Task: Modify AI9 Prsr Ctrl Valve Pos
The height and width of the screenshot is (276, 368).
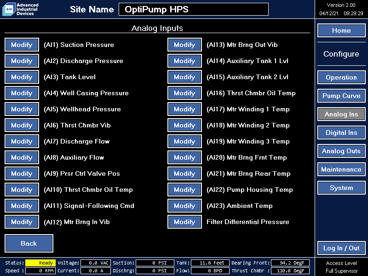Action: pyautogui.click(x=22, y=173)
